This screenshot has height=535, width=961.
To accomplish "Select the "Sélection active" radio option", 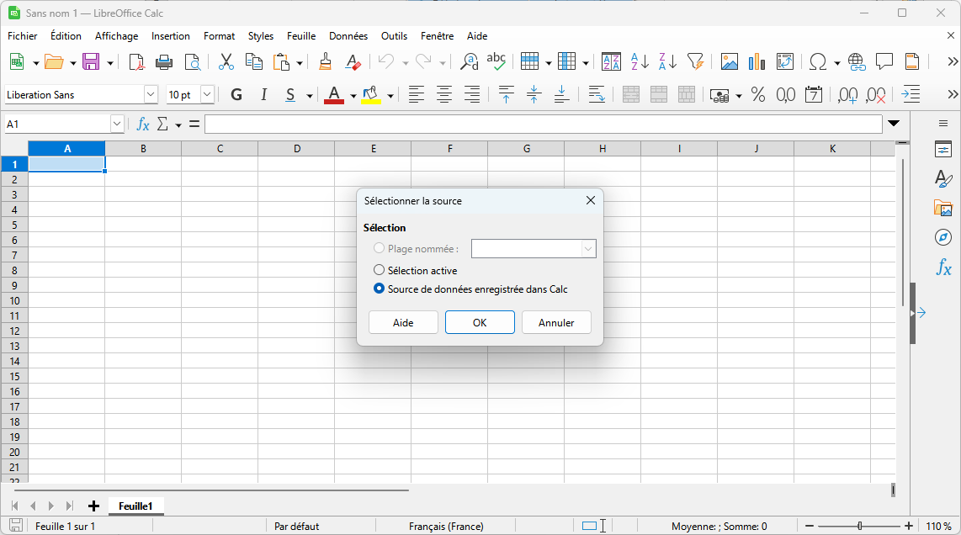I will click(380, 270).
